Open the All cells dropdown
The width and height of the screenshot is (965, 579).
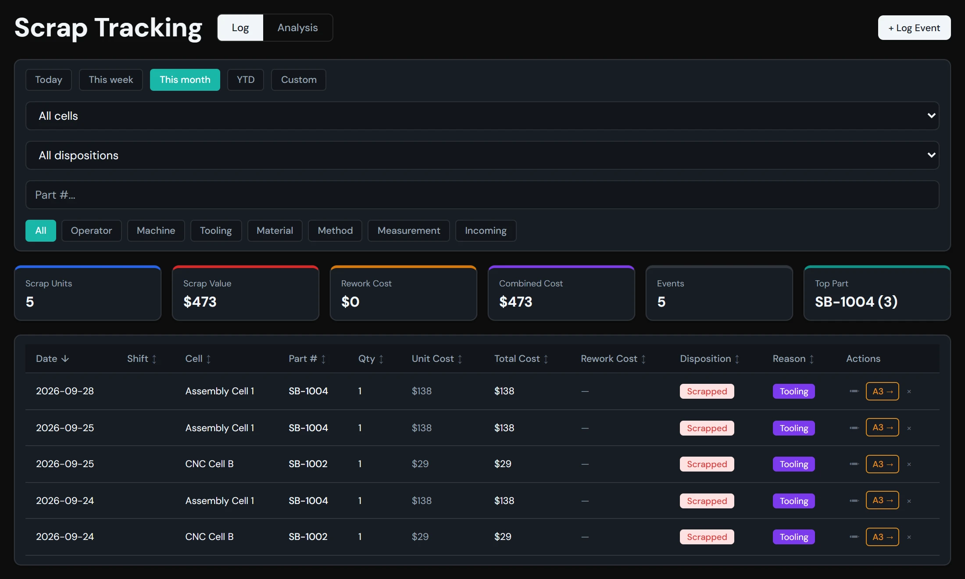[x=482, y=116]
